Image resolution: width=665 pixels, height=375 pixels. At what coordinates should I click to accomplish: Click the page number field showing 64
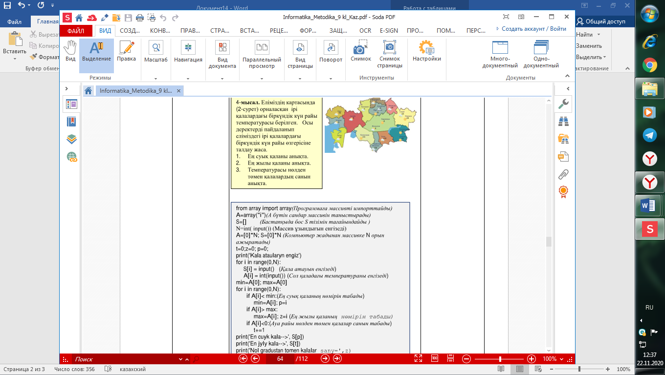(x=280, y=359)
